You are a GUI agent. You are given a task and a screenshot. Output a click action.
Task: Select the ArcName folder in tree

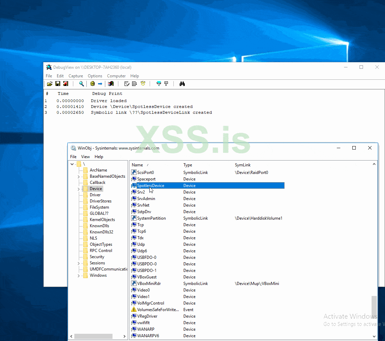point(98,170)
